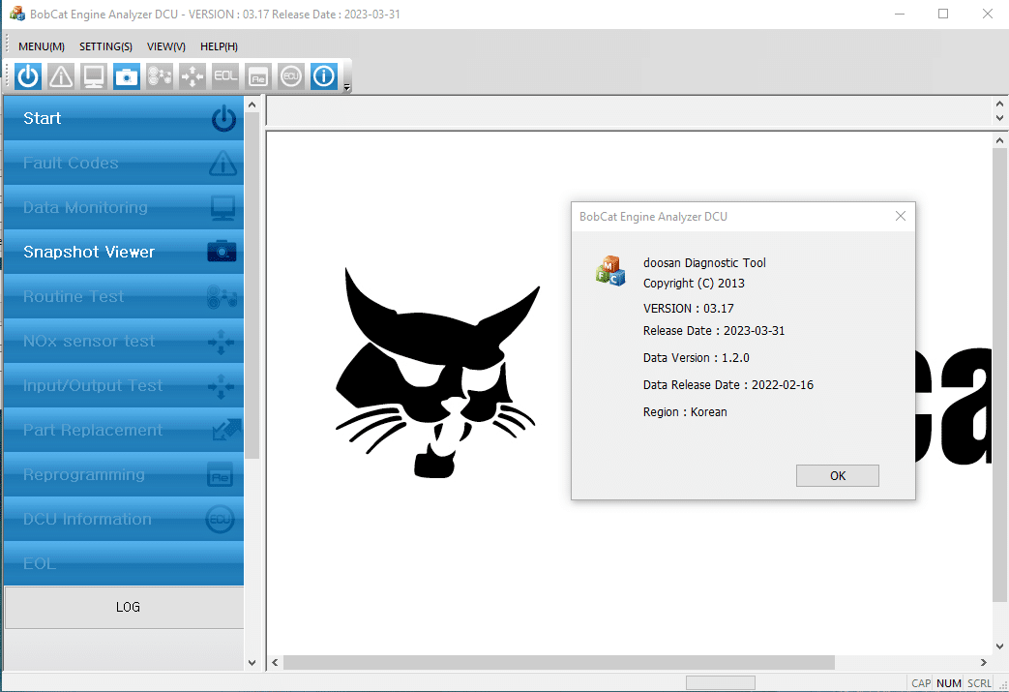Expand the toolbar overflow options arrow
Screen dimensions: 1009x692
(x=347, y=87)
